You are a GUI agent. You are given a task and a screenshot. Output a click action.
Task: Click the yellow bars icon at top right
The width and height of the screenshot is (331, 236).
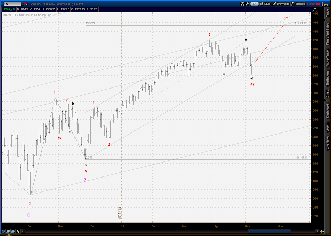(x=322, y=4)
